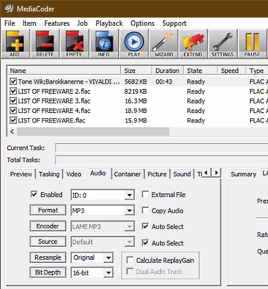Open the Default source dropdown
268x289 pixels.
(x=129, y=242)
